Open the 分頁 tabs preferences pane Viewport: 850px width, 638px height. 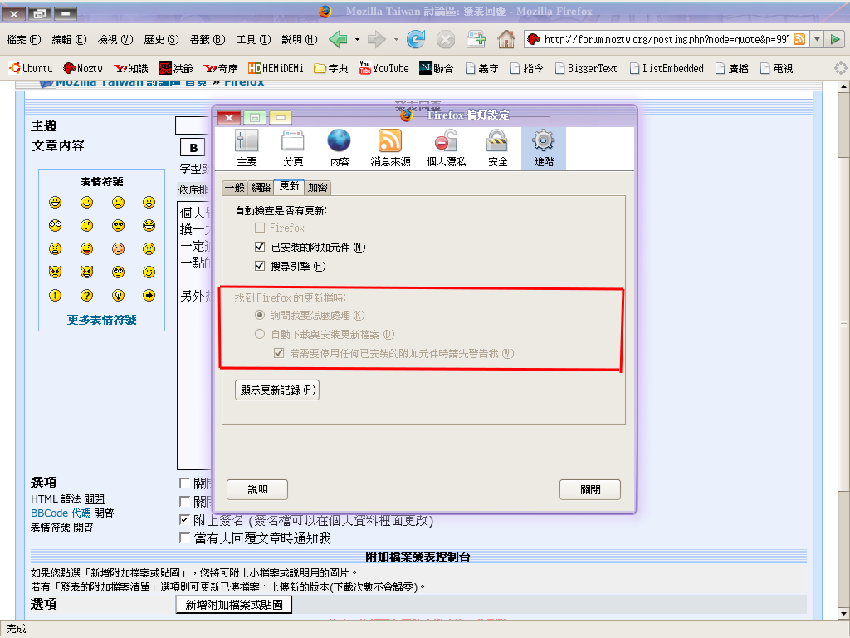tap(293, 148)
